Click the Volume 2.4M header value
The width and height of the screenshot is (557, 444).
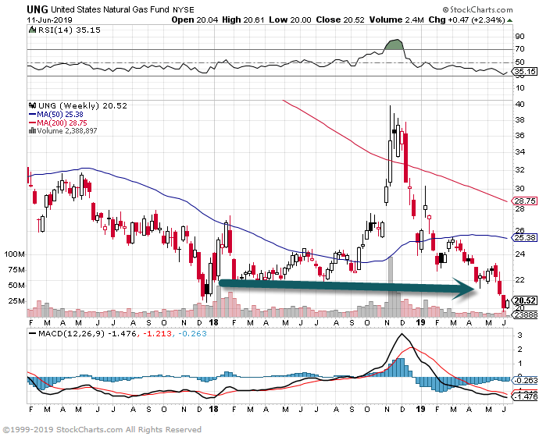[x=396, y=20]
